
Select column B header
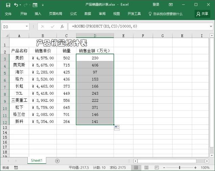point(43,36)
